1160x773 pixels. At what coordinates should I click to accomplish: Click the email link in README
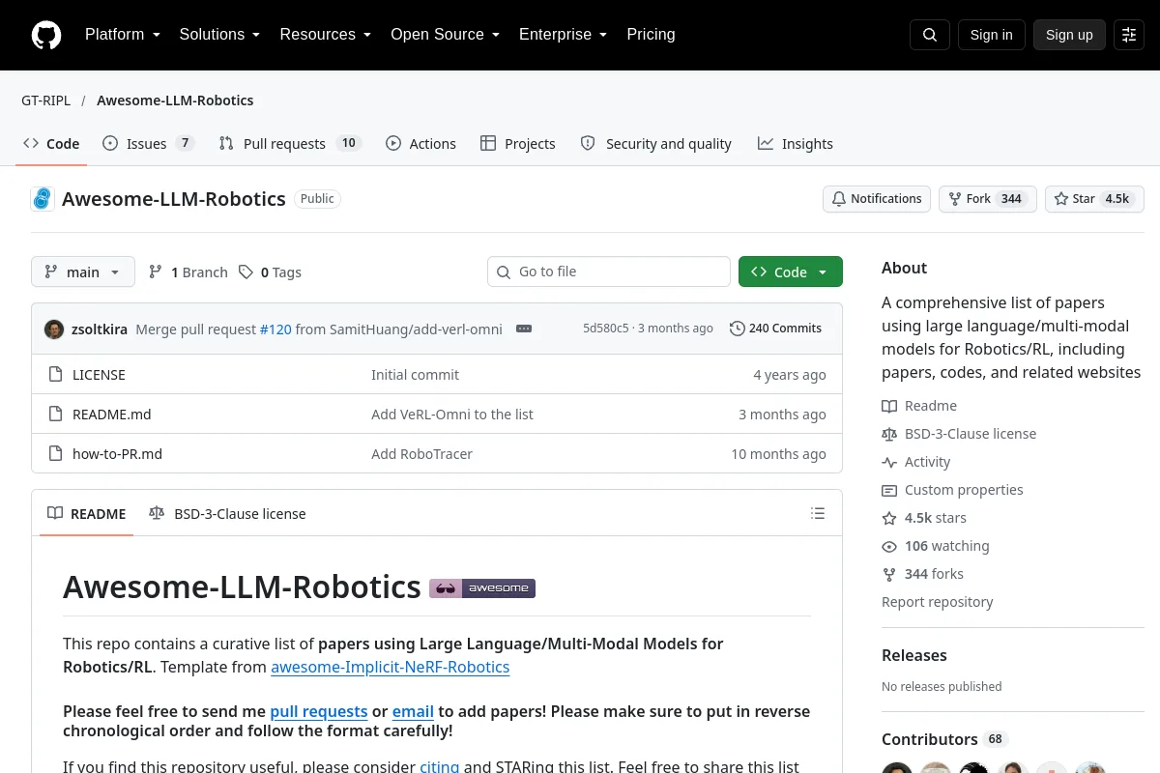413,711
